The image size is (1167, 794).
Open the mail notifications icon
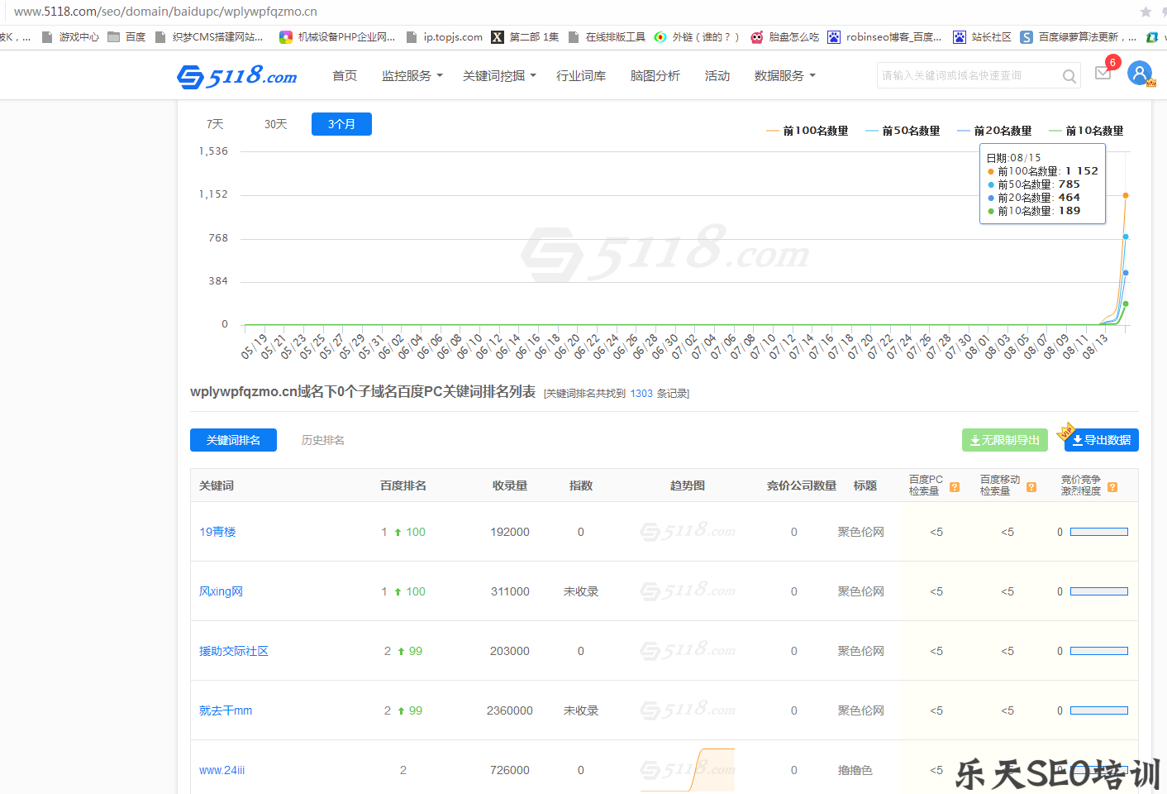coord(1103,73)
